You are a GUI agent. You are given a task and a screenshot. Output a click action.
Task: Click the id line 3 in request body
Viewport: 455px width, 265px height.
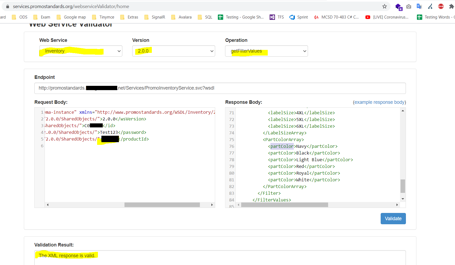click(x=80, y=126)
